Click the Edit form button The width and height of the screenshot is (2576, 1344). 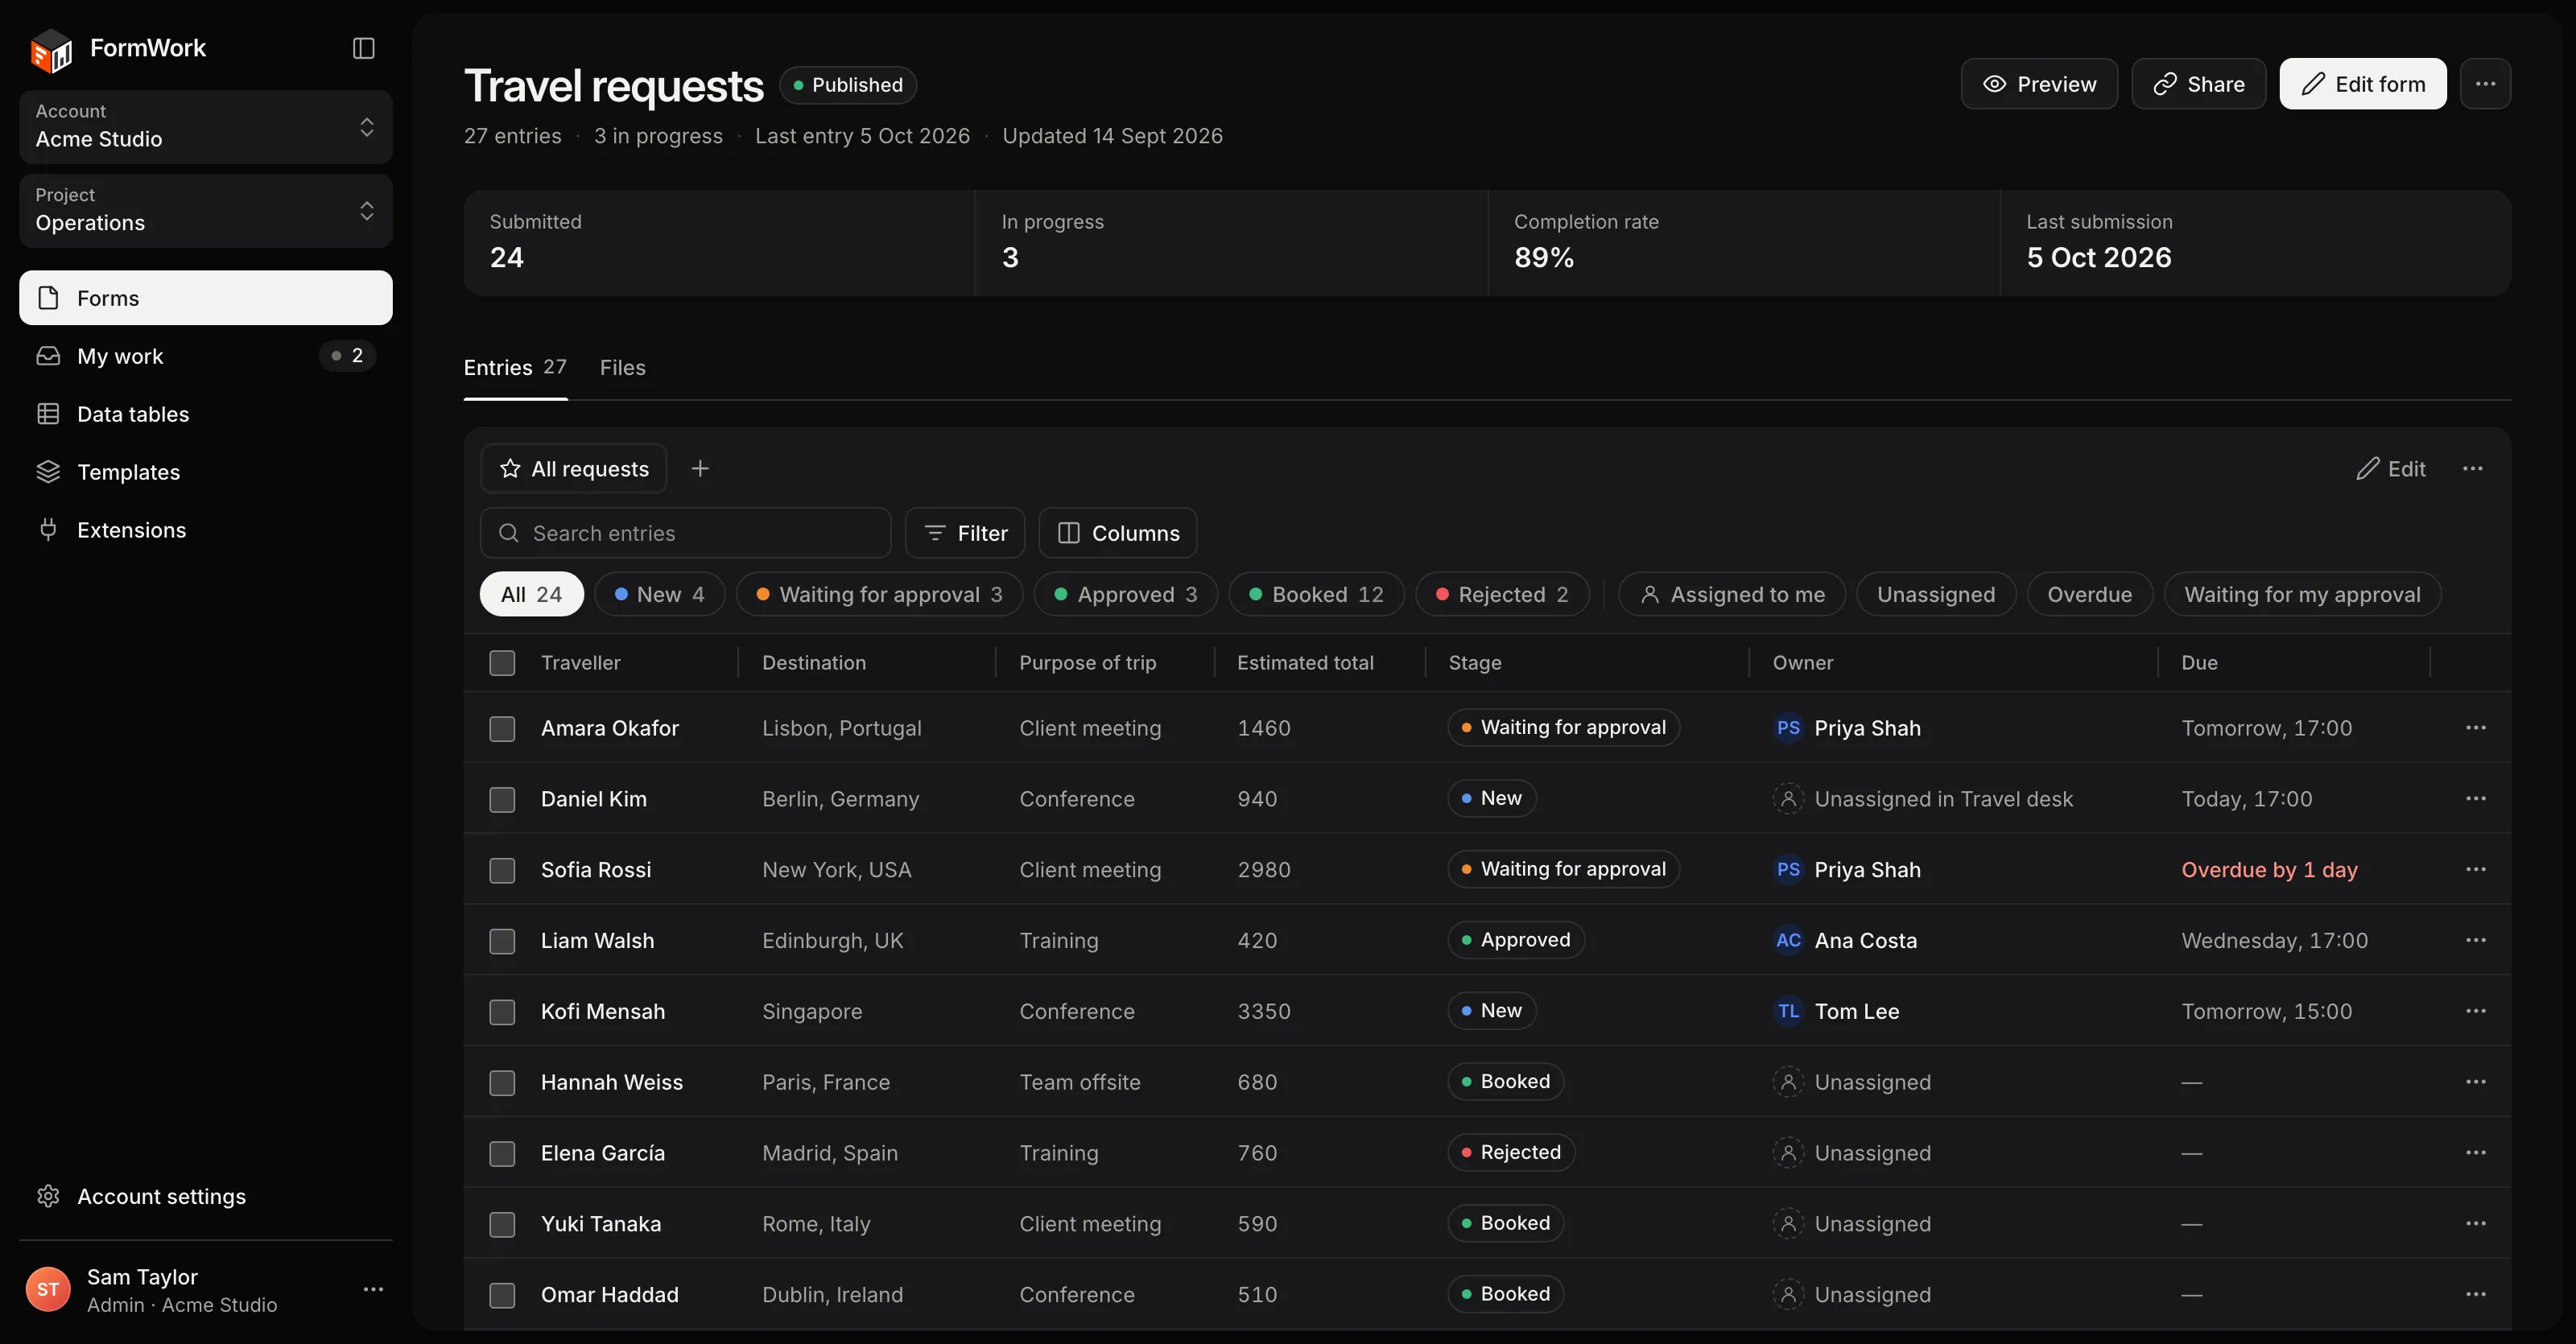(2363, 84)
